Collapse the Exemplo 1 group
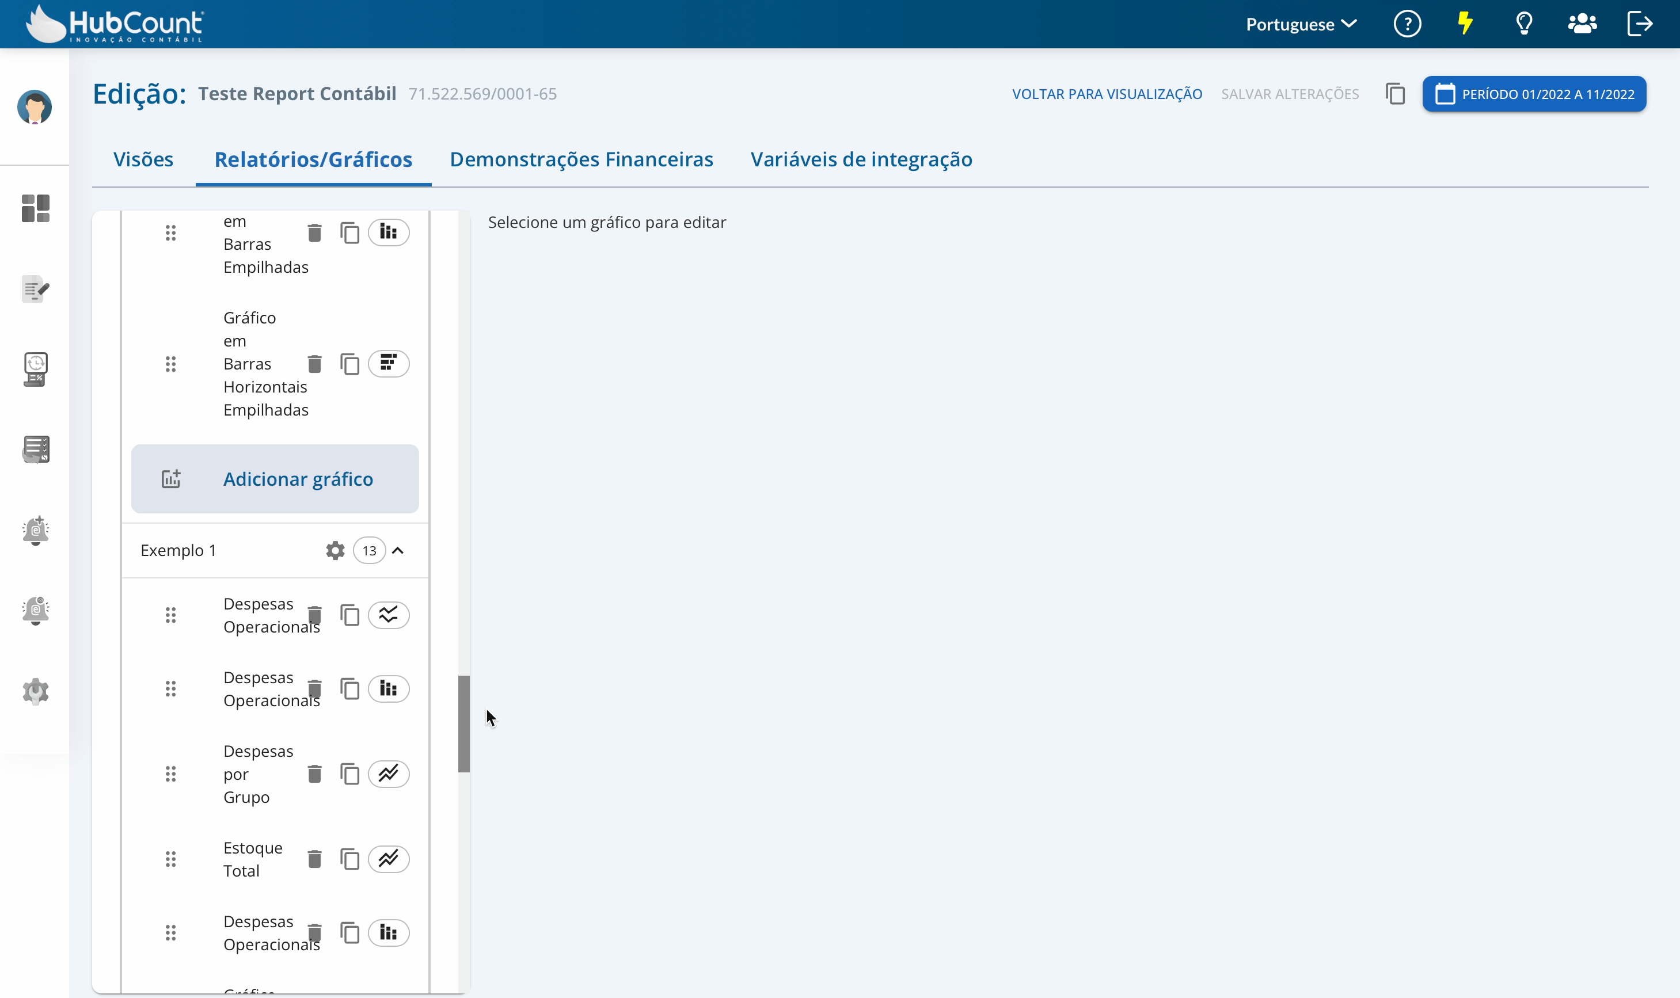1680x998 pixels. click(x=398, y=551)
